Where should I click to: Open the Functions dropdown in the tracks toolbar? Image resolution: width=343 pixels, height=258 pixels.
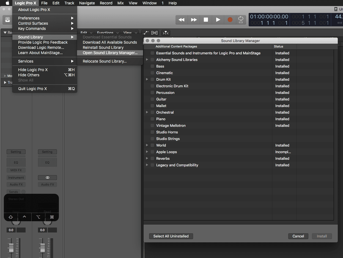click(107, 33)
